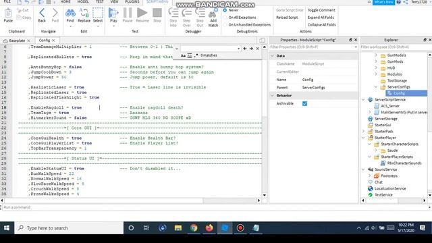
Task: Open Chrome from the taskbar
Action: 194,228
